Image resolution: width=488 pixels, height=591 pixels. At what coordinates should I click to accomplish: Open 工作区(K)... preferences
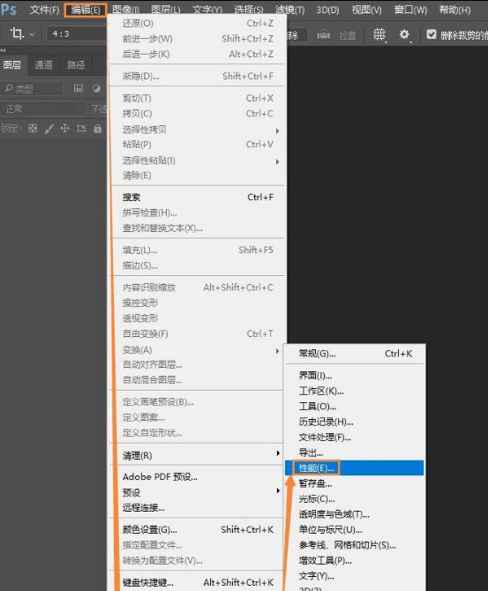click(355, 391)
